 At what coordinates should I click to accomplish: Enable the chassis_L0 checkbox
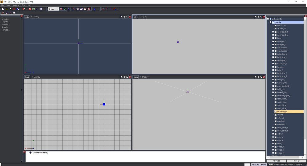click(x=276, y=25)
